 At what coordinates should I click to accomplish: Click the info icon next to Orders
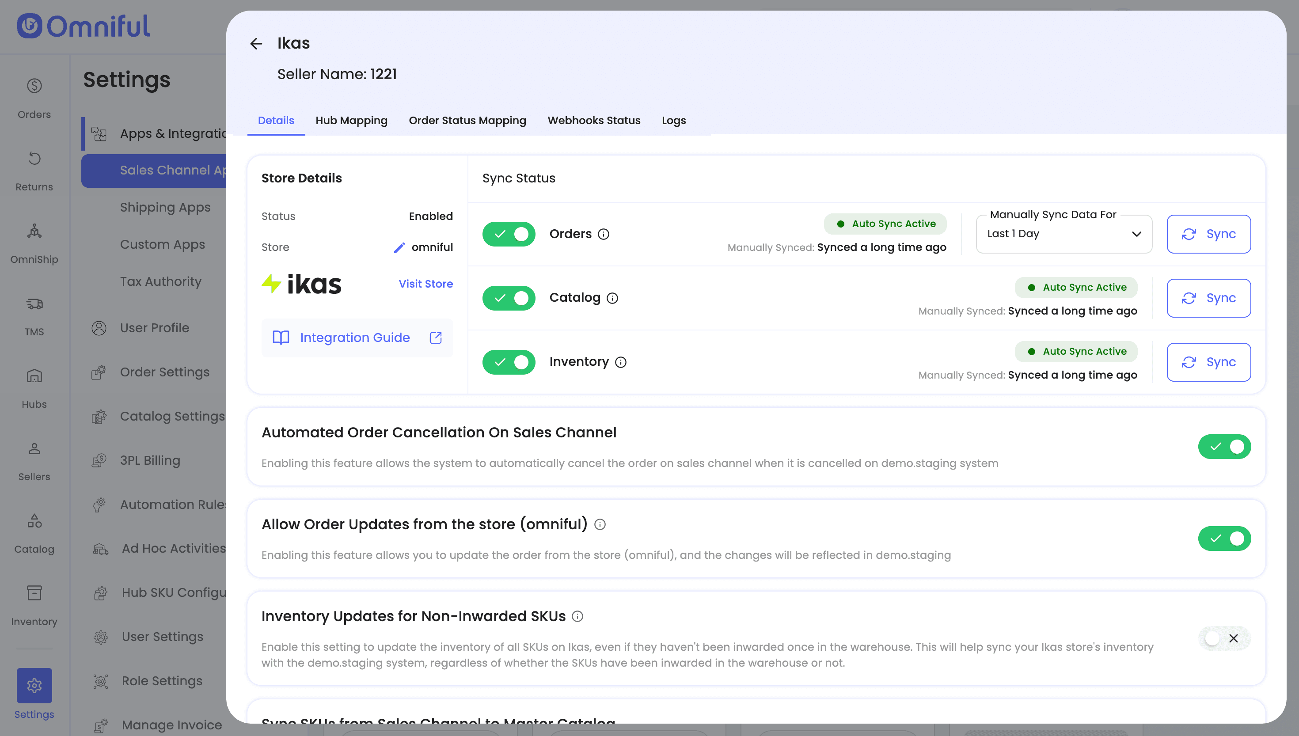point(604,234)
